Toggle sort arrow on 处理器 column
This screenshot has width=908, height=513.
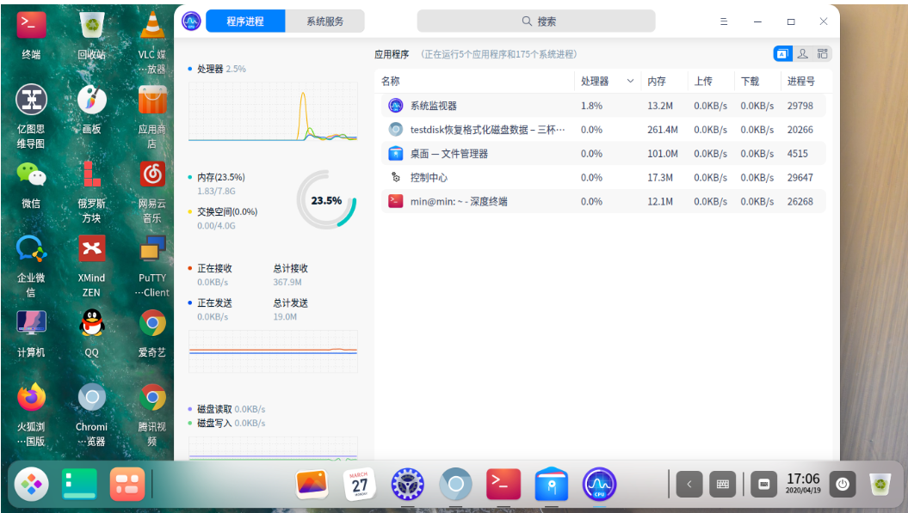click(x=630, y=82)
